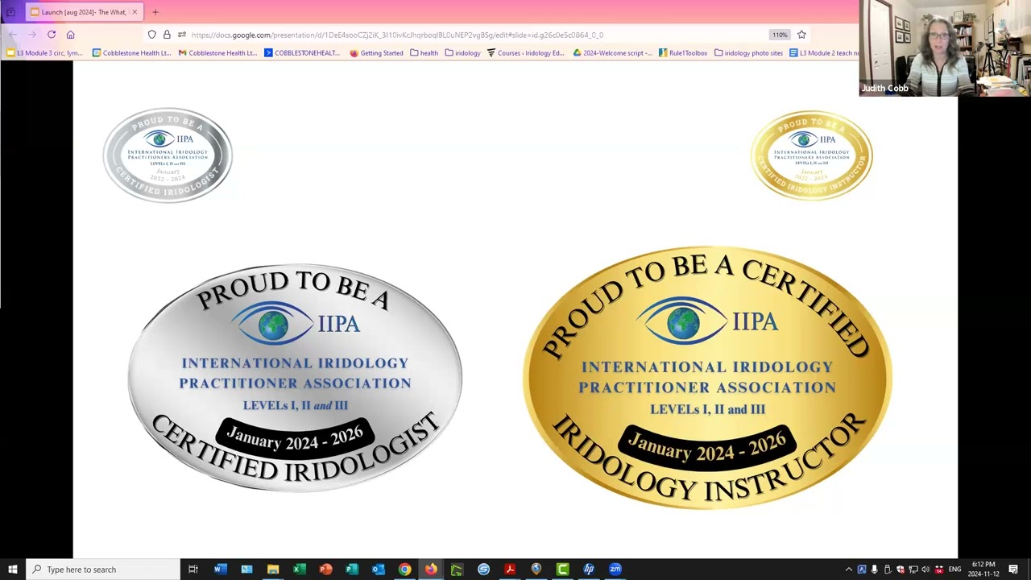Switch to Firefox on the taskbar
Viewport: 1031px width, 580px height.
(x=431, y=570)
